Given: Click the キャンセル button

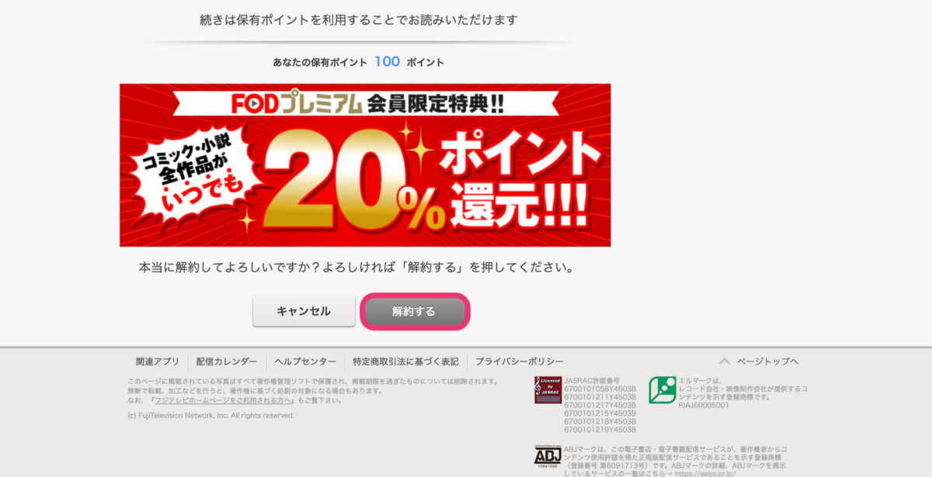Looking at the screenshot, I should click(x=304, y=311).
